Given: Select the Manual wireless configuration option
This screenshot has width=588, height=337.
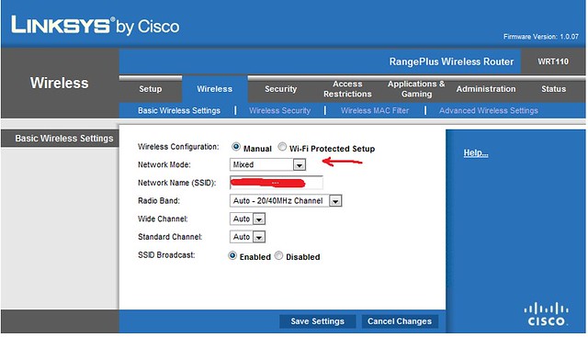Looking at the screenshot, I should point(236,147).
